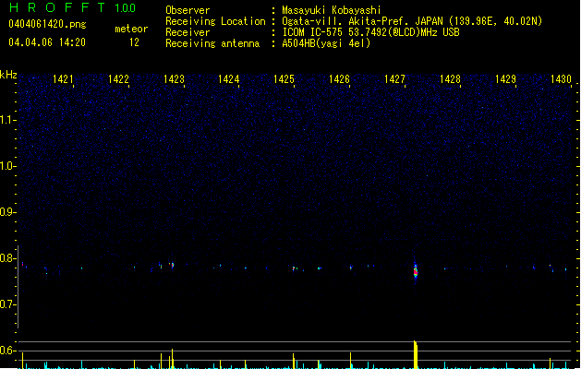Click the 1429 time axis marker
The image size is (581, 369).
pyautogui.click(x=505, y=79)
